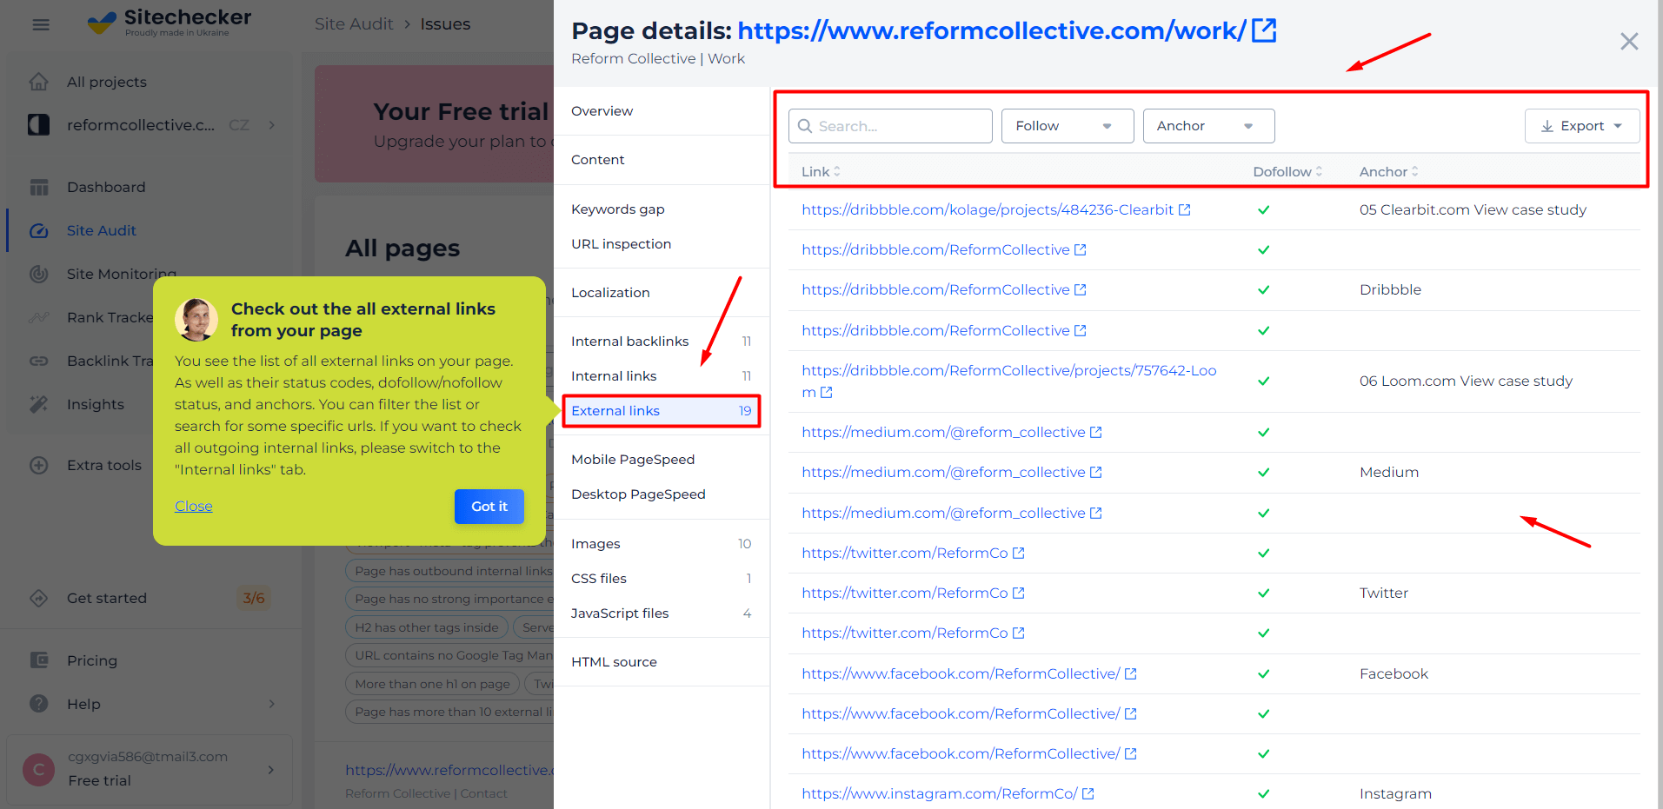Click the Site Audit breadcrumb
1663x809 pixels.
point(354,24)
